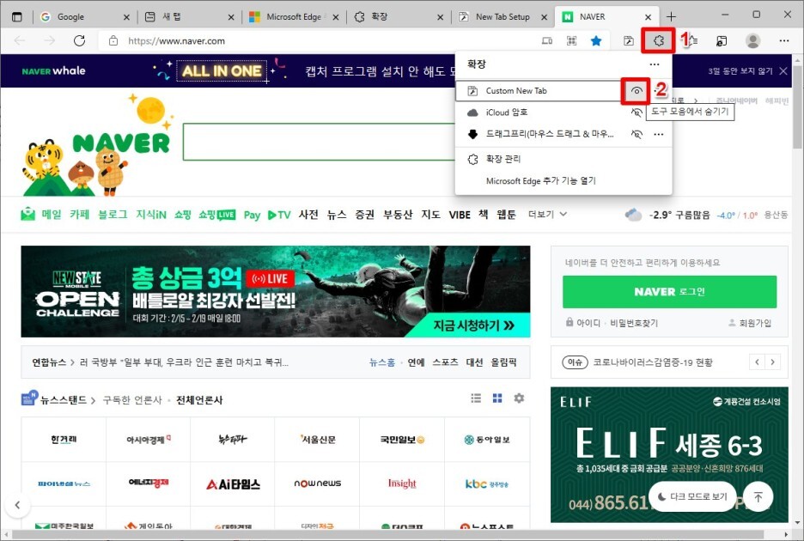
Task: Open newsstand settings gear
Action: click(x=519, y=398)
